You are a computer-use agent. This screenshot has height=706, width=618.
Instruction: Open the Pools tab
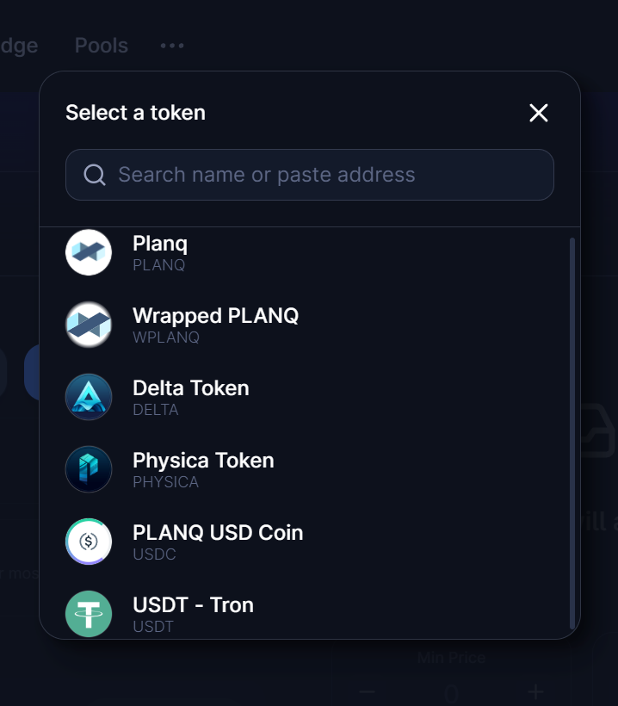pyautogui.click(x=102, y=46)
